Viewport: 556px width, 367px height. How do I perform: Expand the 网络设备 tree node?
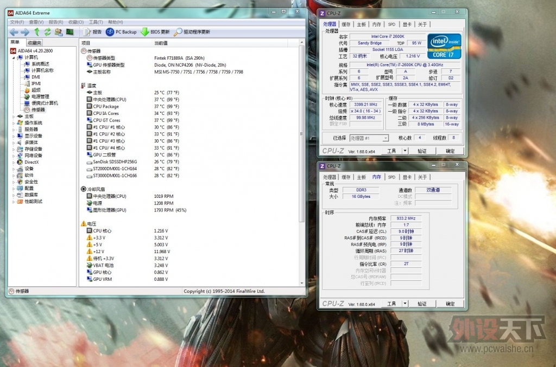pyautogui.click(x=14, y=156)
